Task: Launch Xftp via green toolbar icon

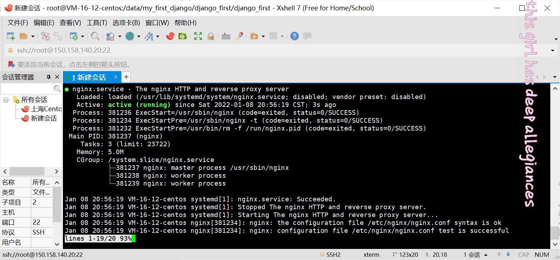Action: [x=183, y=36]
